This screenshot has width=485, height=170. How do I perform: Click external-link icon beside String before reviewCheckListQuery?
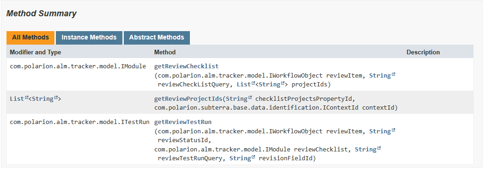pos(393,74)
